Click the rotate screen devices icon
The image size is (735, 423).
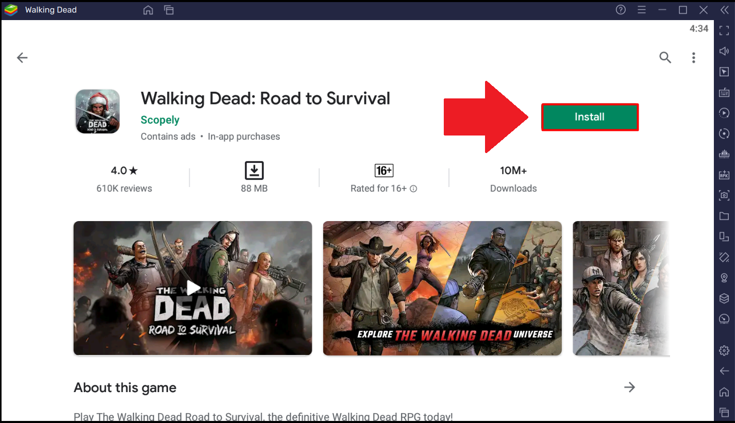724,236
